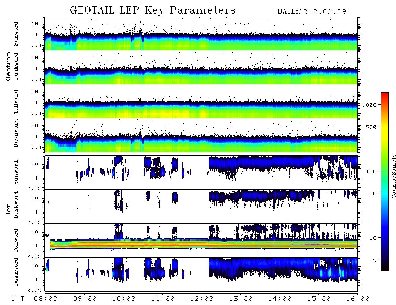Click the Electron Tailward panel label
396x305 pixels.
16,102
